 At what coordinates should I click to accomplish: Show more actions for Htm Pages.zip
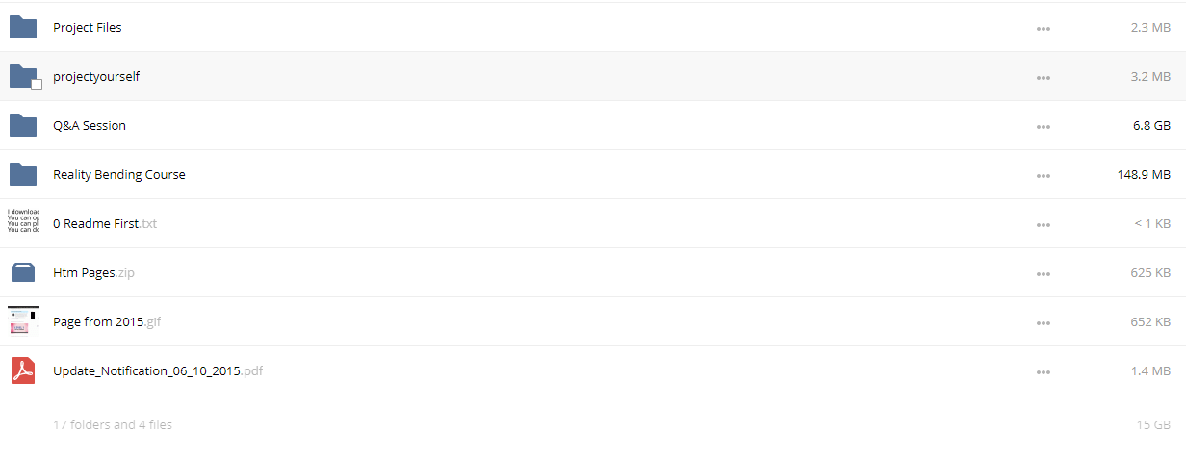[x=1043, y=274]
